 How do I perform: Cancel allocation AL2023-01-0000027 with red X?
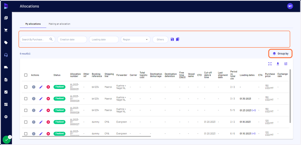click(48, 122)
